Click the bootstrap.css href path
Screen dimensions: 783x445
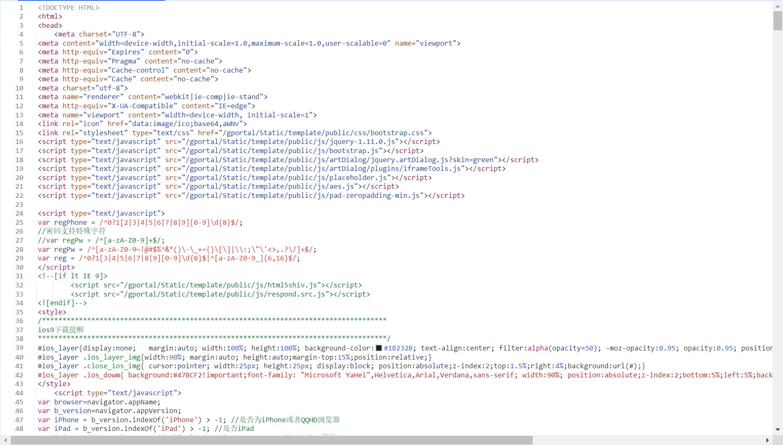point(325,133)
